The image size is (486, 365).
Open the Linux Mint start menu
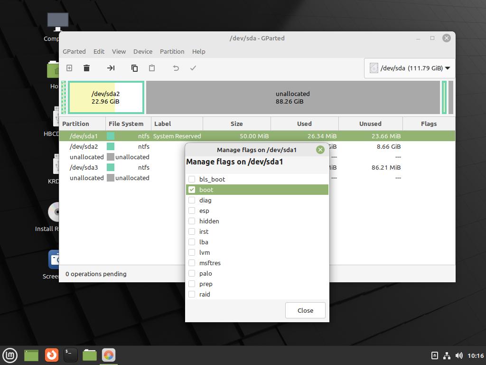pyautogui.click(x=10, y=355)
